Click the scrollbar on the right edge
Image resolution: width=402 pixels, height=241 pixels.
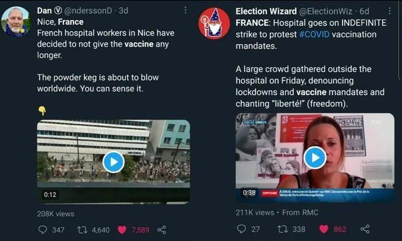point(399,40)
